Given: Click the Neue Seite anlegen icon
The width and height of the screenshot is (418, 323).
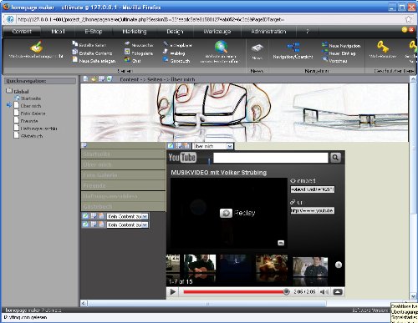Looking at the screenshot, I should pyautogui.click(x=75, y=59).
